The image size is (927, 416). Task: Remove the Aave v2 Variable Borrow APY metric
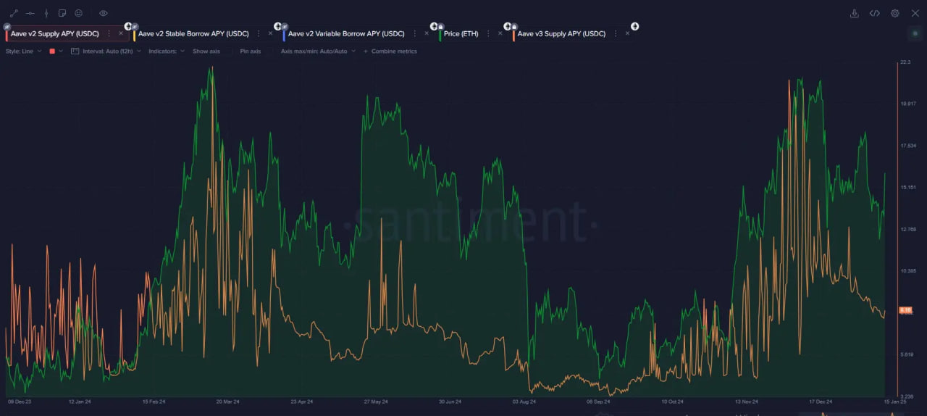(x=421, y=33)
